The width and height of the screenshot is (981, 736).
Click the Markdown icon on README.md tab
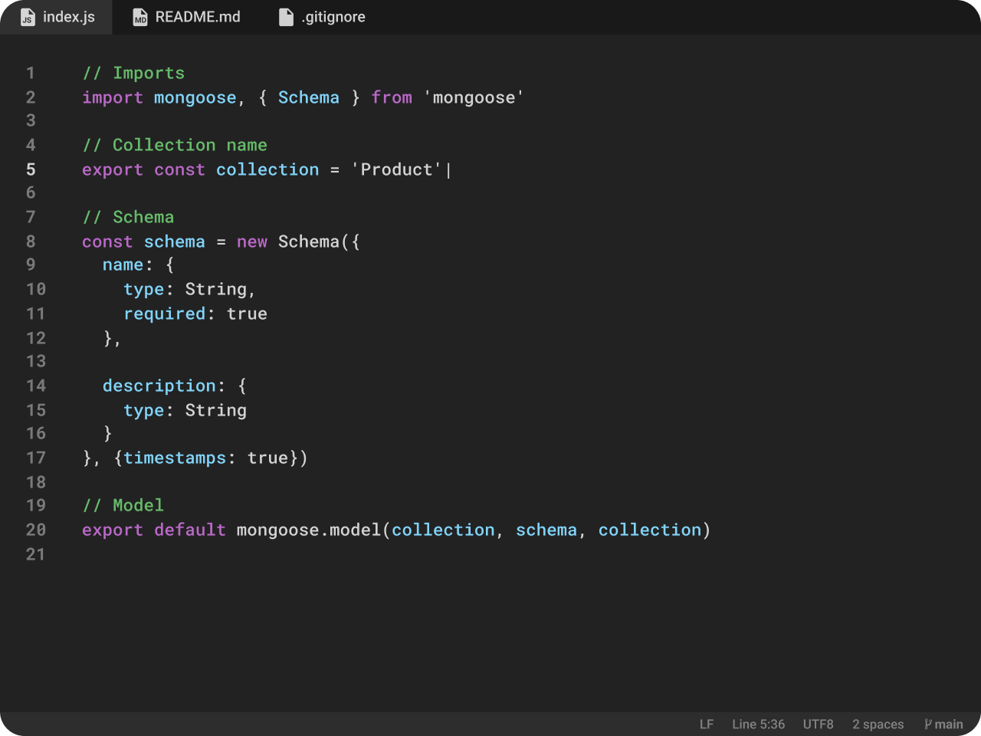[140, 17]
